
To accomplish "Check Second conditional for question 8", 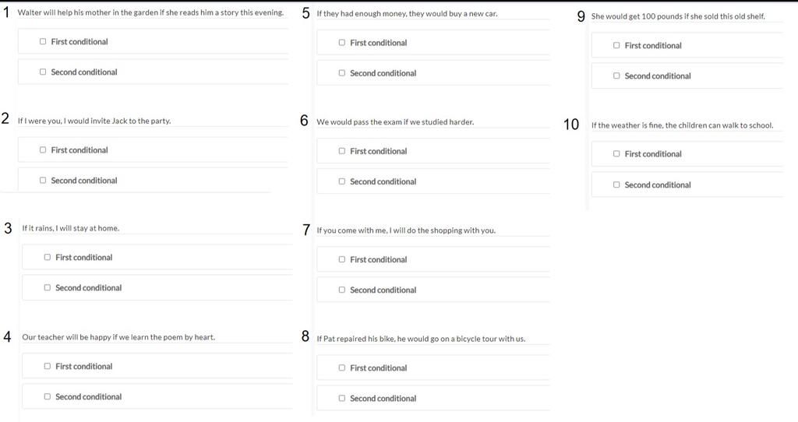I will pyautogui.click(x=342, y=398).
